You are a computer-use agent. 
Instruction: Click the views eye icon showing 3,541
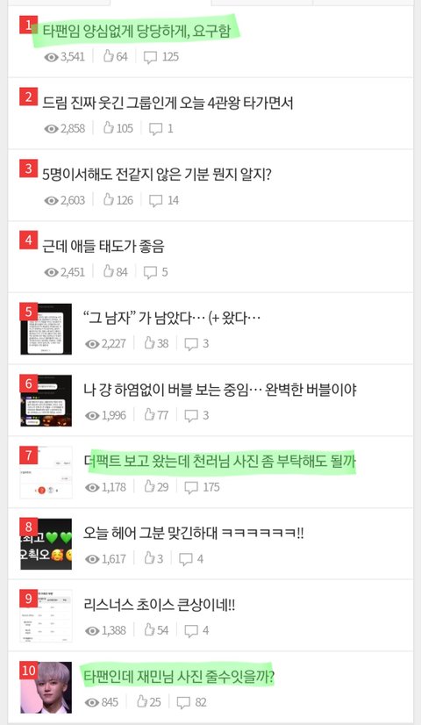51,57
